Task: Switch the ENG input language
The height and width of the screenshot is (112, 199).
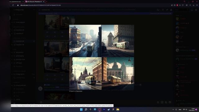Action: coord(180,110)
